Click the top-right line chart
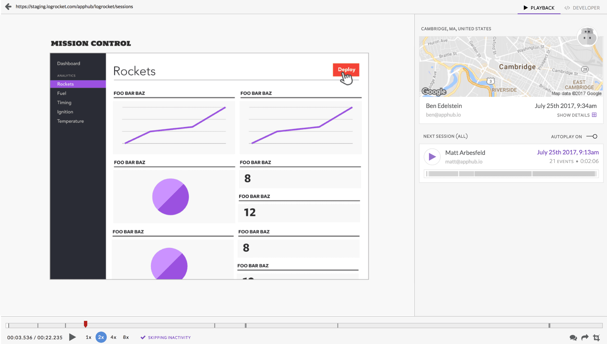The height and width of the screenshot is (344, 607). point(301,127)
